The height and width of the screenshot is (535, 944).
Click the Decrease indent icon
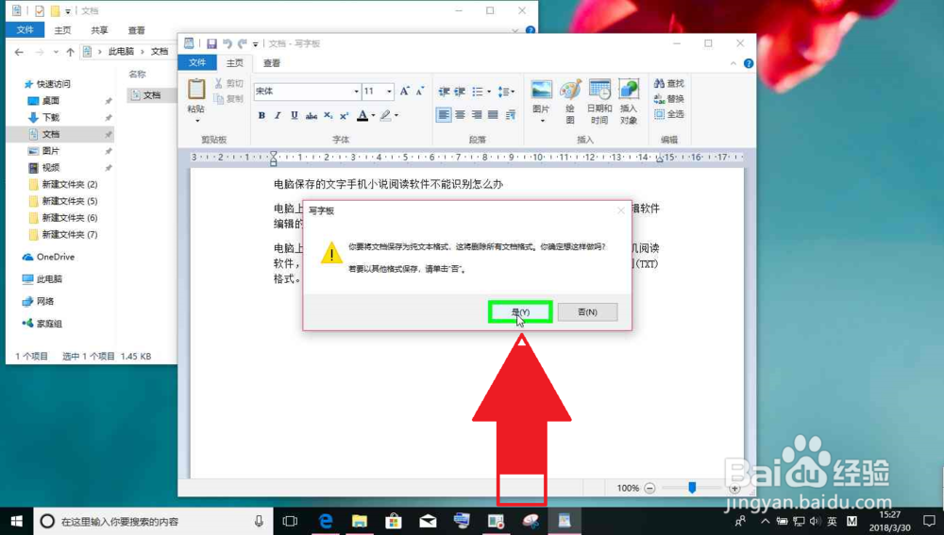[x=444, y=92]
